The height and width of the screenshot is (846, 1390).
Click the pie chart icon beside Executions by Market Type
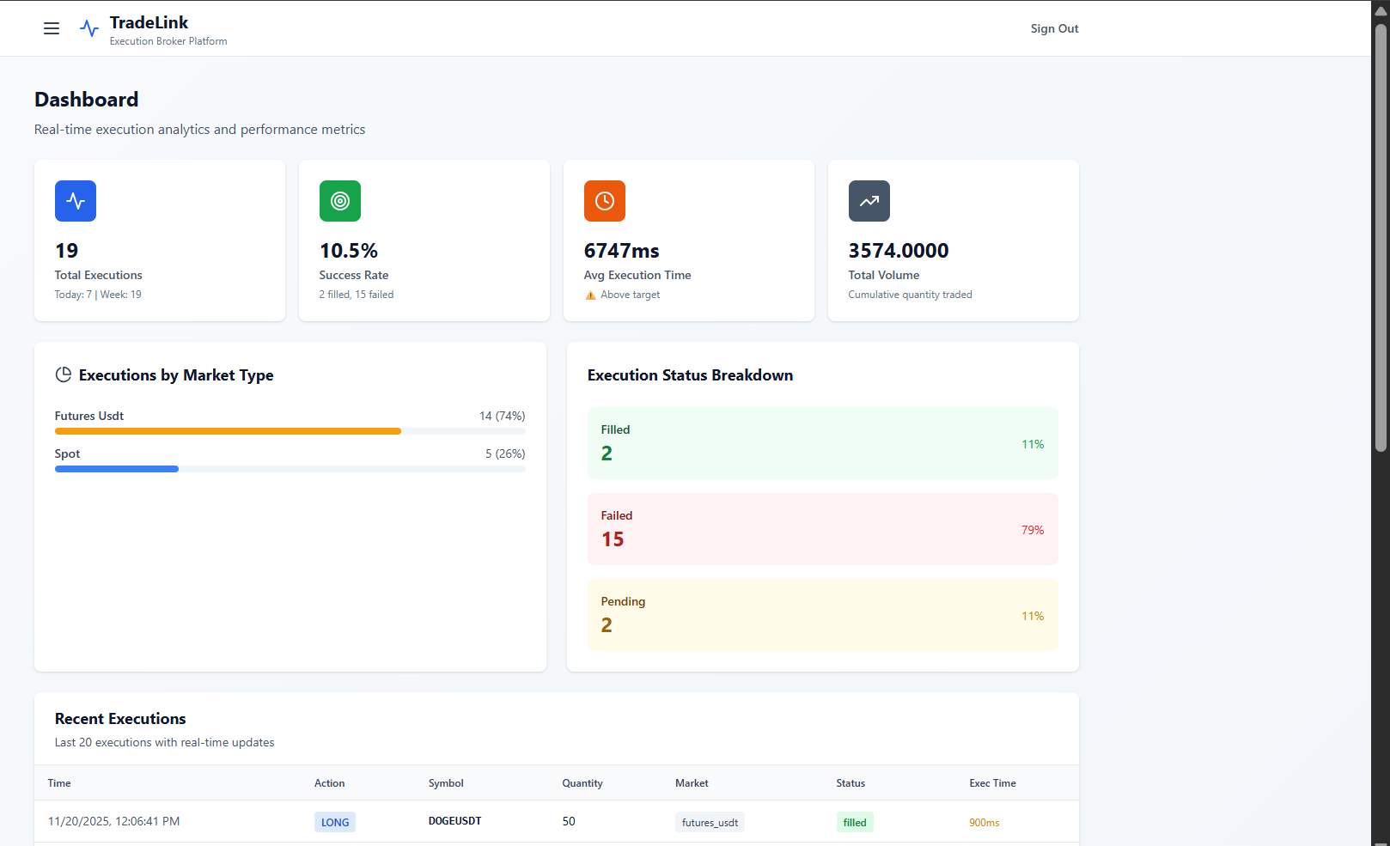coord(64,374)
